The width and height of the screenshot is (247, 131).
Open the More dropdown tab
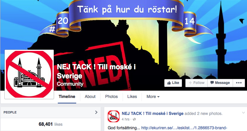pos(153,96)
